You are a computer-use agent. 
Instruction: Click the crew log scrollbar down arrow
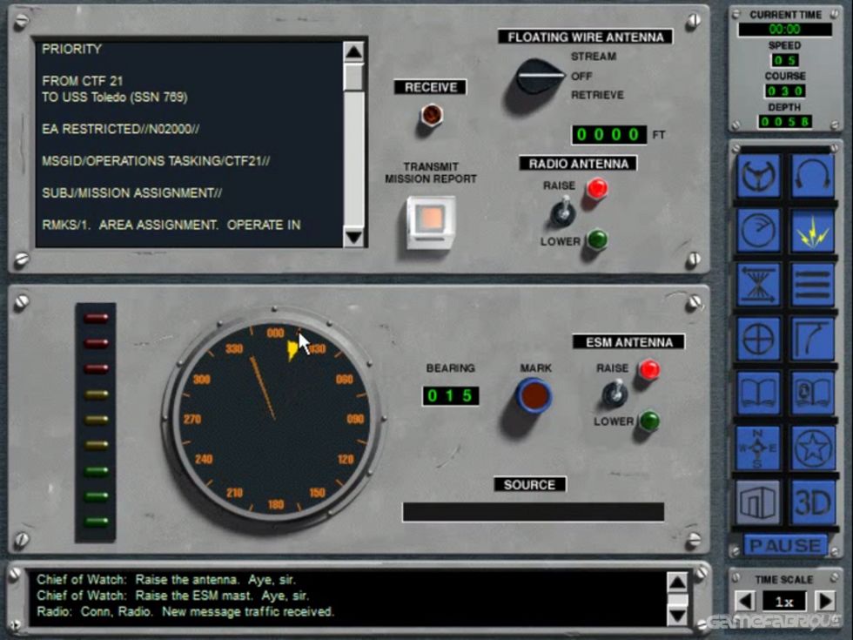pos(677,616)
